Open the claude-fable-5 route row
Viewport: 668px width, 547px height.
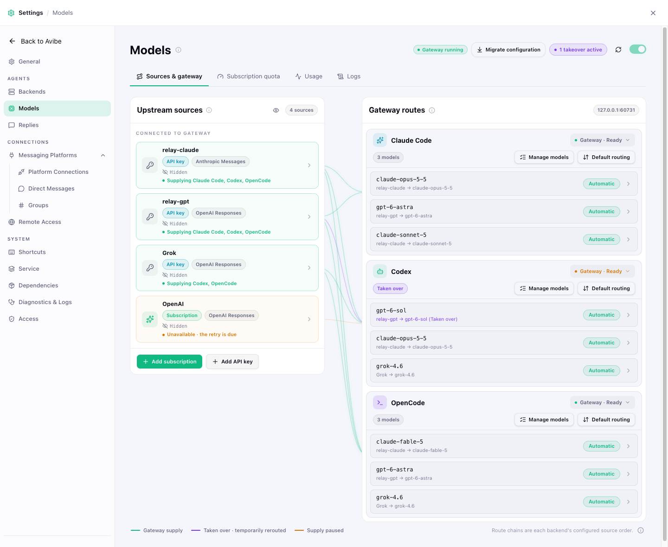pos(504,446)
